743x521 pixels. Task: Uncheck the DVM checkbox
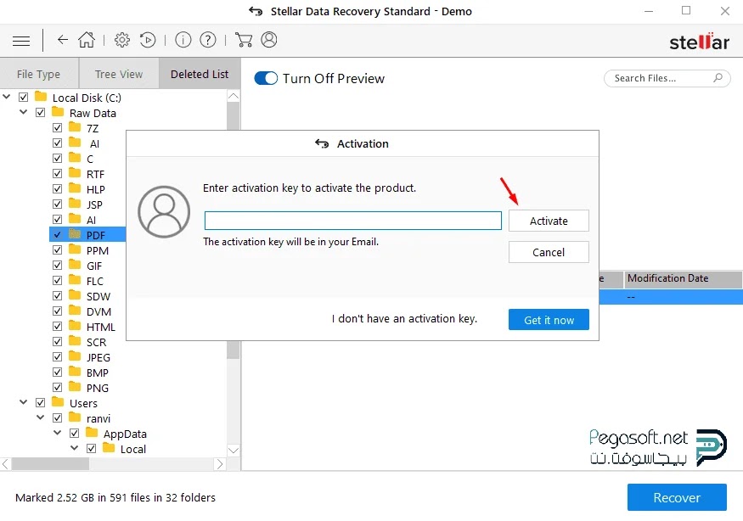58,311
